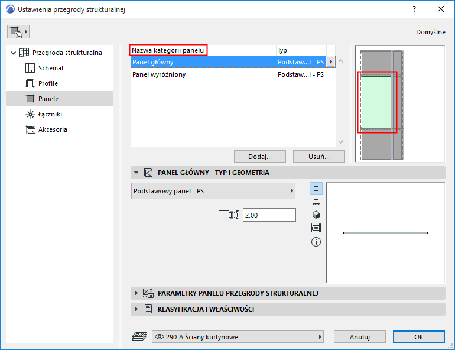This screenshot has width=455, height=350.
Task: Expand Parametry panelu przegrody strukturalnej section
Action: (136, 293)
